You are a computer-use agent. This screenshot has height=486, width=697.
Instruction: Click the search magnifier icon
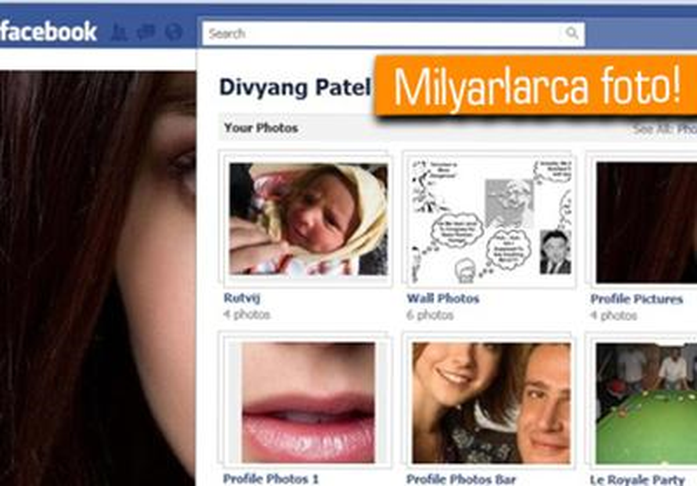pyautogui.click(x=572, y=33)
